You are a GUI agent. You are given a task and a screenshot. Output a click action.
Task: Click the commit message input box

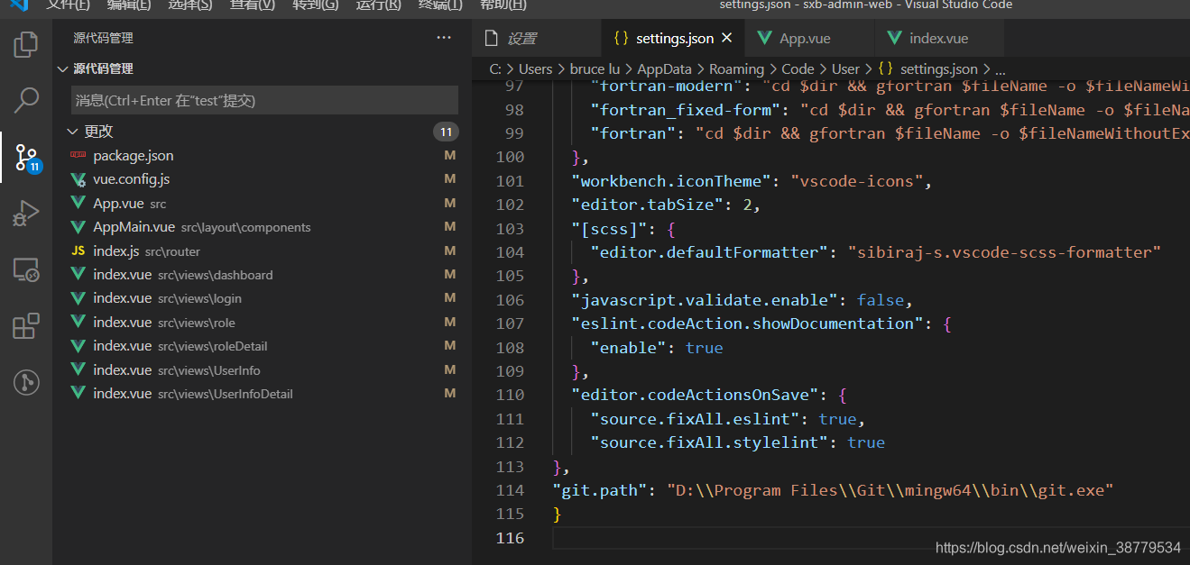pyautogui.click(x=264, y=100)
